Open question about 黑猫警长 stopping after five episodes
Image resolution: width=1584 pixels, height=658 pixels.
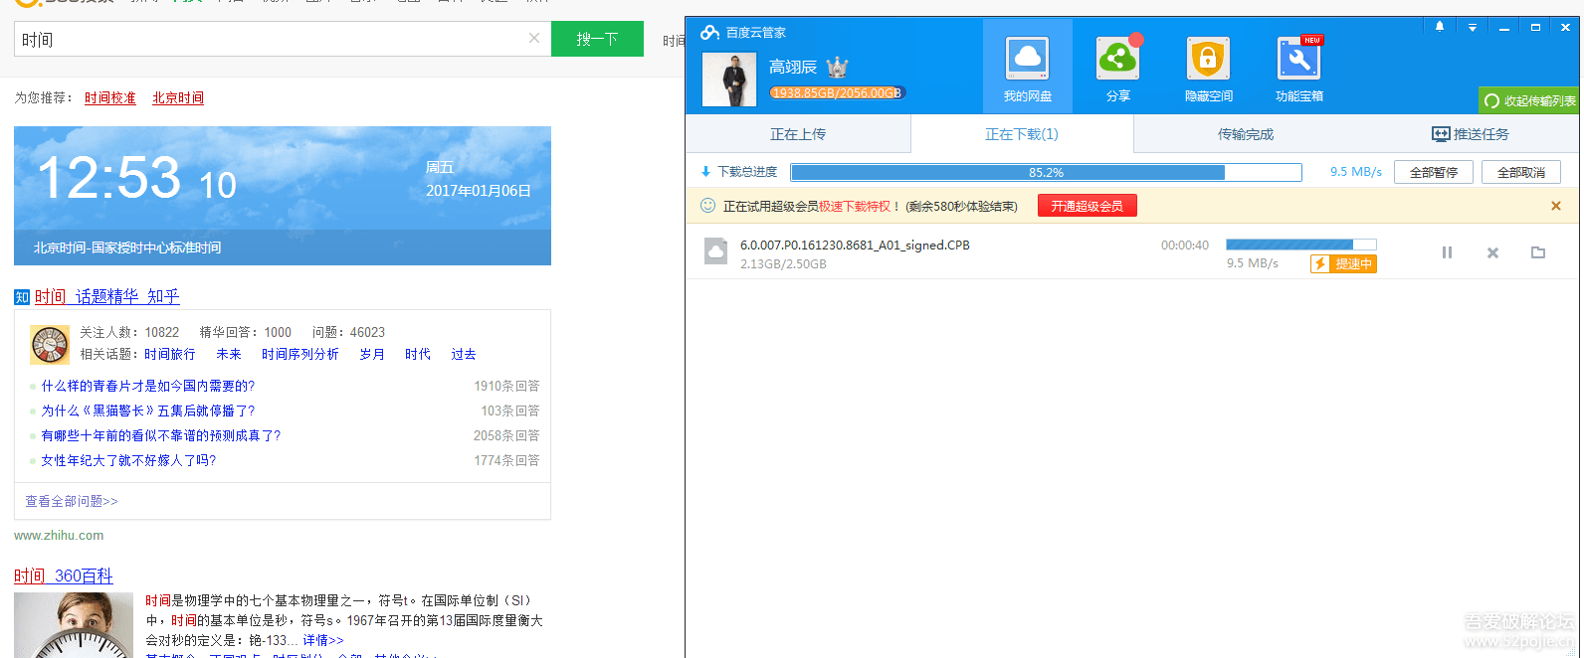tap(148, 411)
